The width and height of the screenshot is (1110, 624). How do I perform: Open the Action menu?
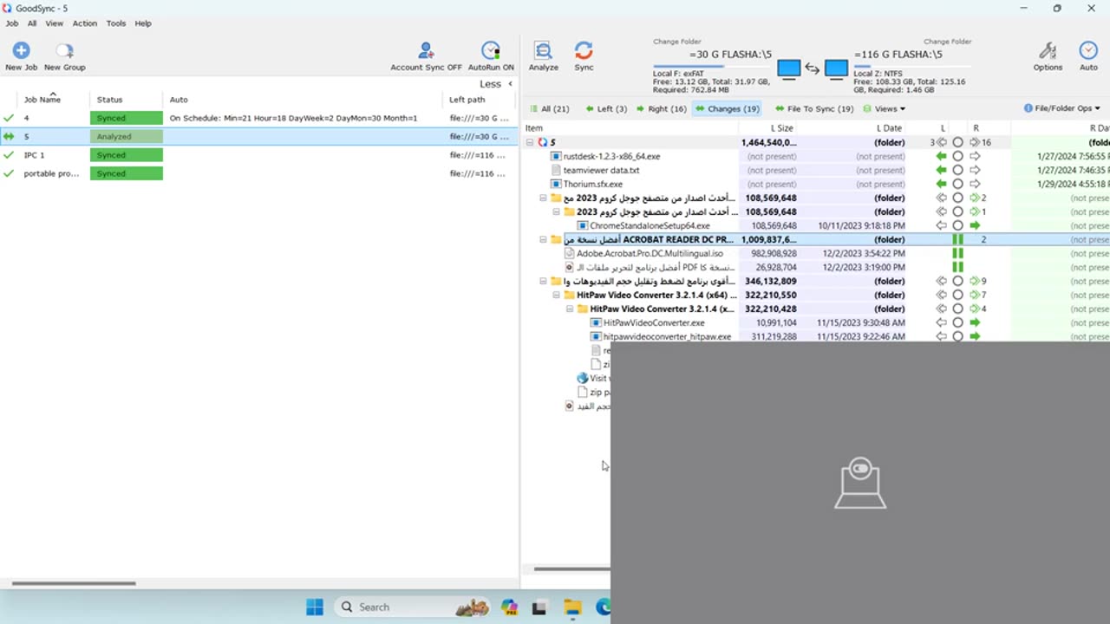click(85, 23)
